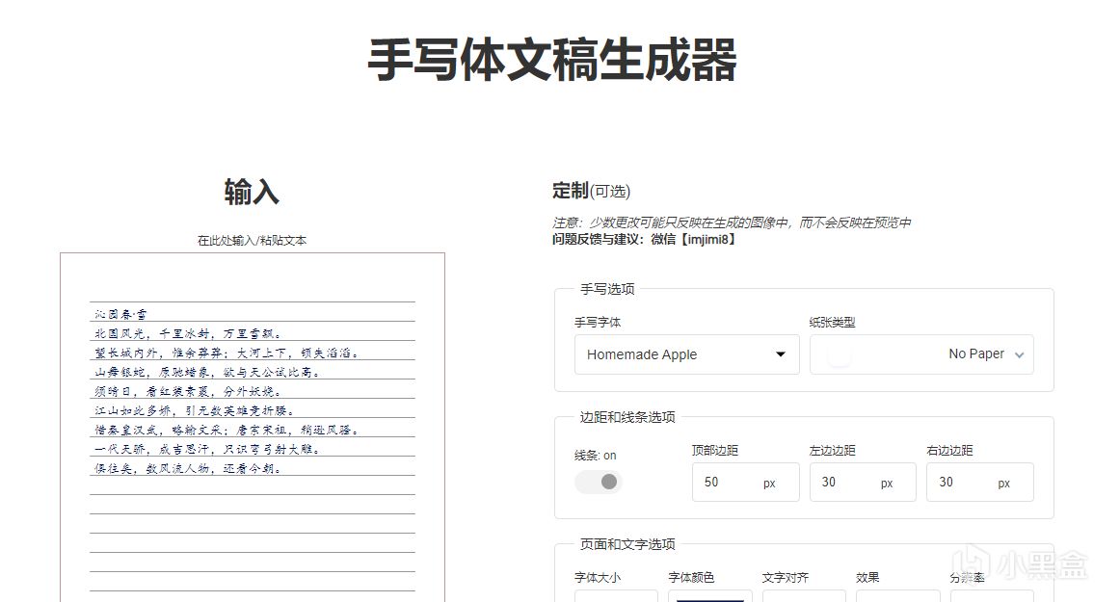
Task: Click the 问题反馈与建议 WeChat contact text
Action: click(644, 239)
